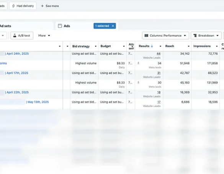The height and width of the screenshot is (174, 224).
Task: Open Budget column options arrow
Action: tap(124, 46)
